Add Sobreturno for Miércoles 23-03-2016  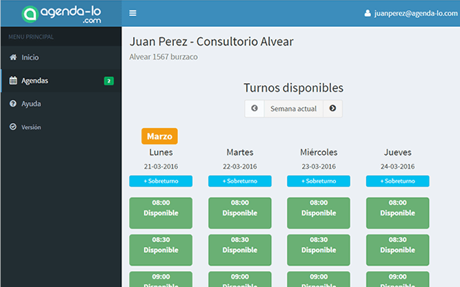(x=319, y=181)
